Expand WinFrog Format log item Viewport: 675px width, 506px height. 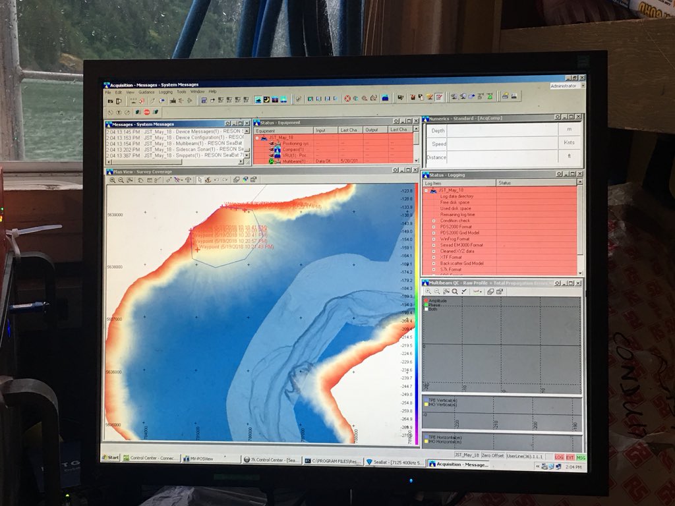pos(434,239)
